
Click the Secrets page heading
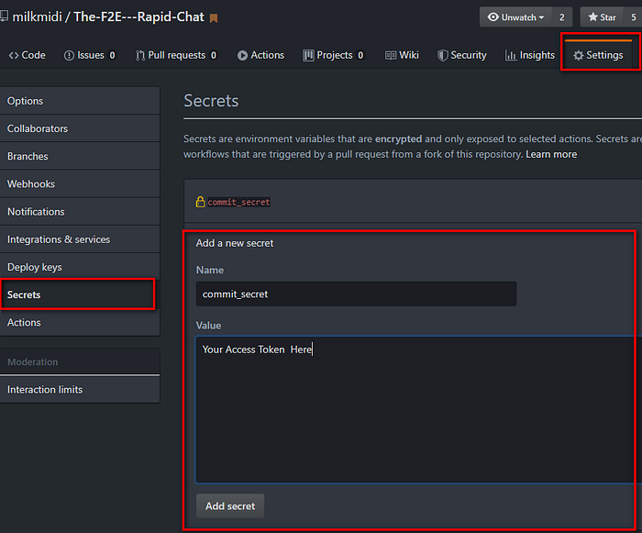click(x=211, y=101)
